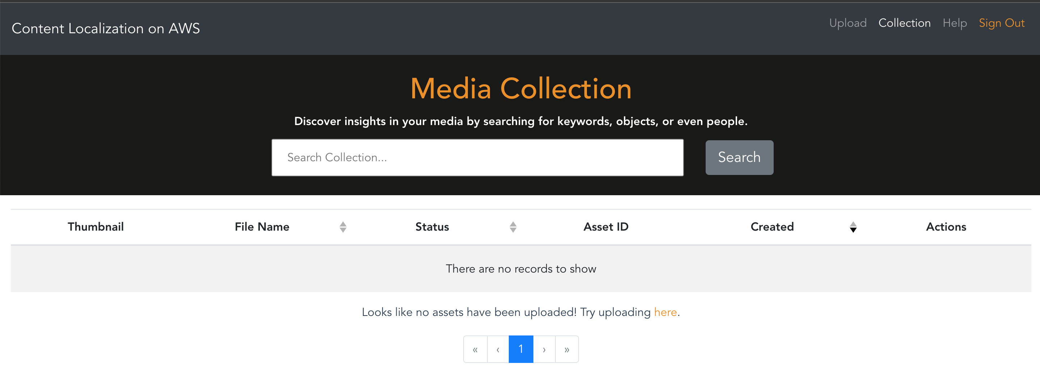Viewport: 1040px width, 381px height.
Task: Go to first page of results
Action: coord(475,349)
